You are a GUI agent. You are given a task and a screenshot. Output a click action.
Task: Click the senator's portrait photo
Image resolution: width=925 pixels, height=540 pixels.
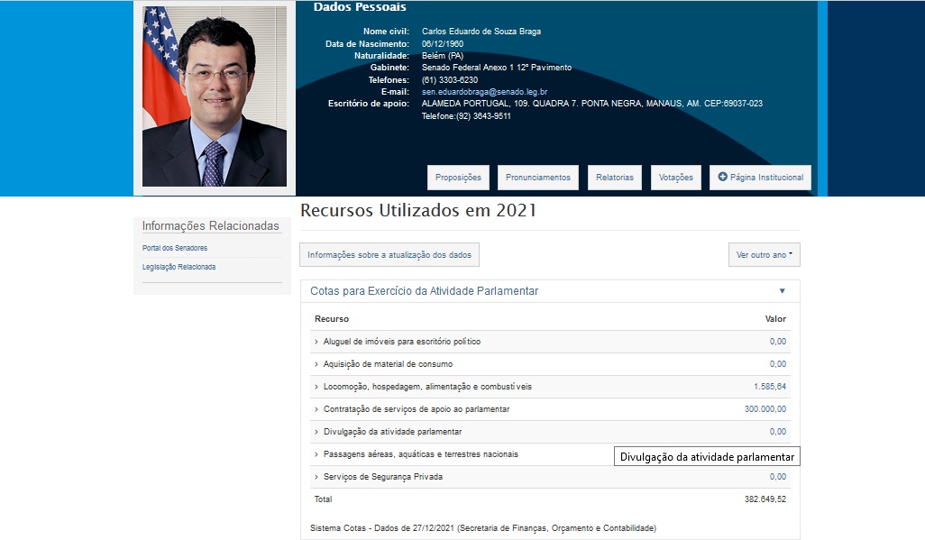click(215, 93)
